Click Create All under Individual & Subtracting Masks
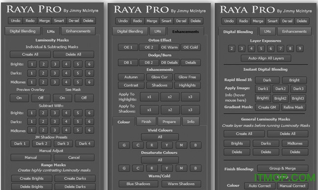Image resolution: width=318 pixels, height=190 pixels. (x=30, y=54)
